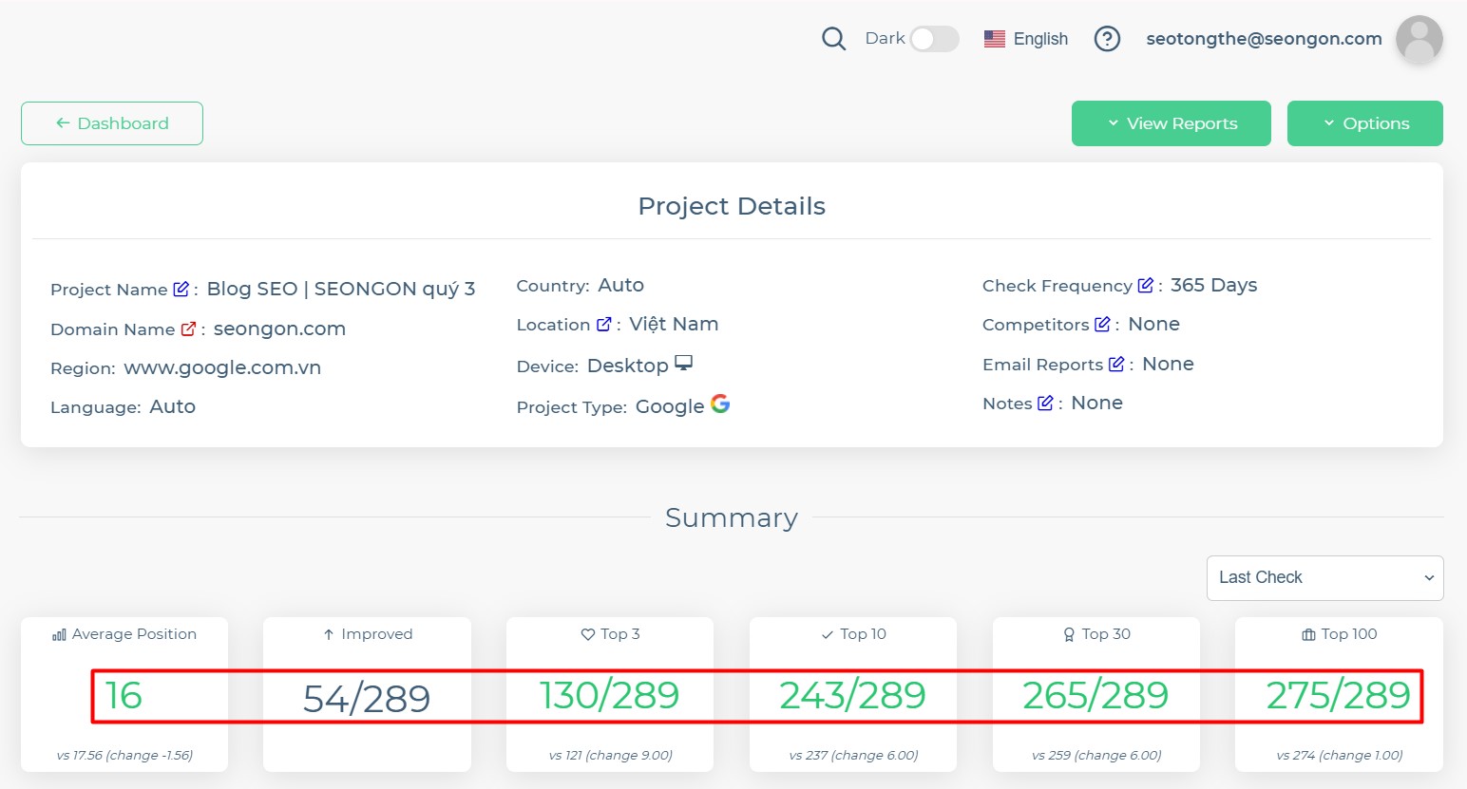The width and height of the screenshot is (1467, 789).
Task: Expand the Options menu
Action: (x=1365, y=123)
